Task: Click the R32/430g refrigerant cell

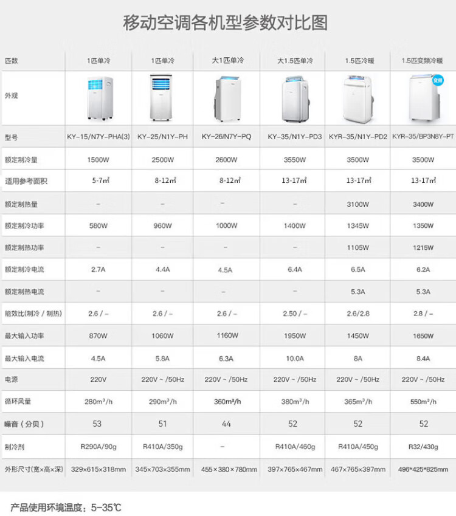Action: 423,447
